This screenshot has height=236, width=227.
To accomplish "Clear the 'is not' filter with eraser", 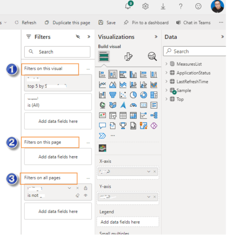I will click(x=78, y=195).
